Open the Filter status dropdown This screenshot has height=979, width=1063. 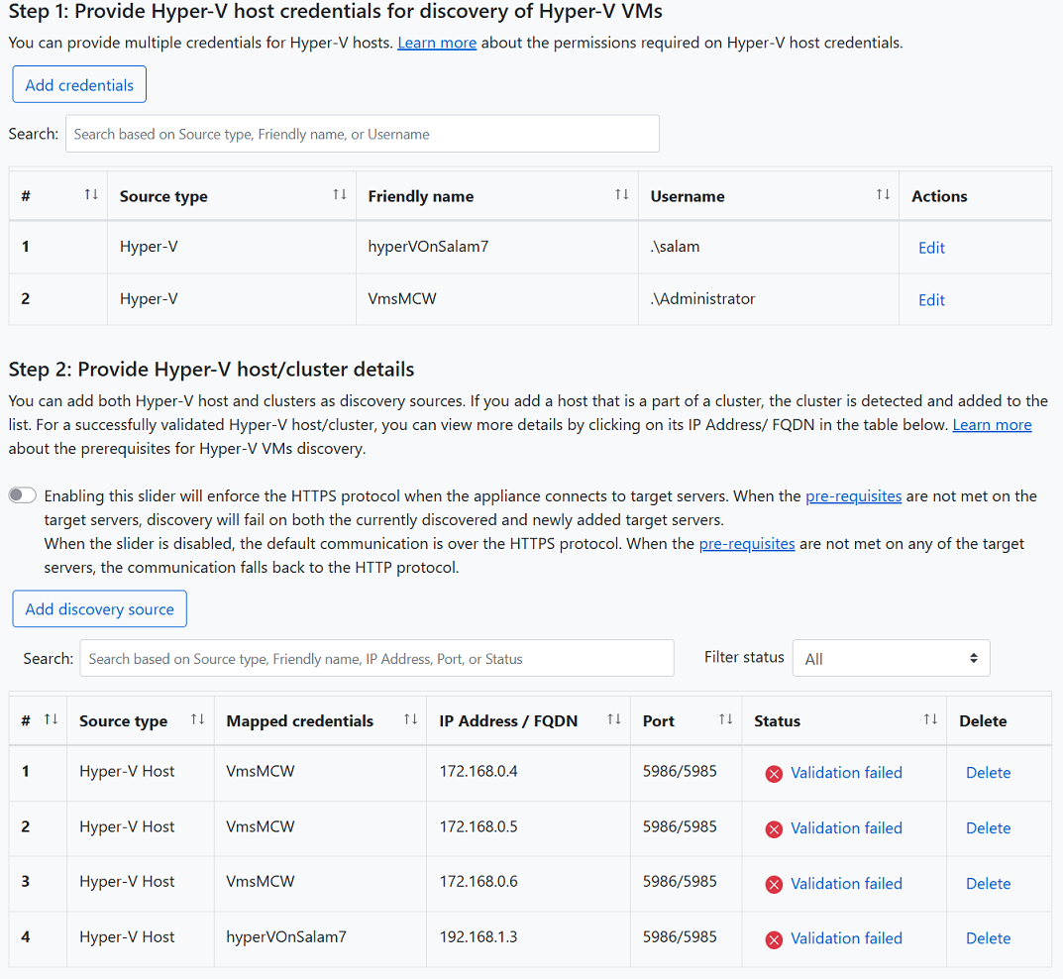pos(891,658)
